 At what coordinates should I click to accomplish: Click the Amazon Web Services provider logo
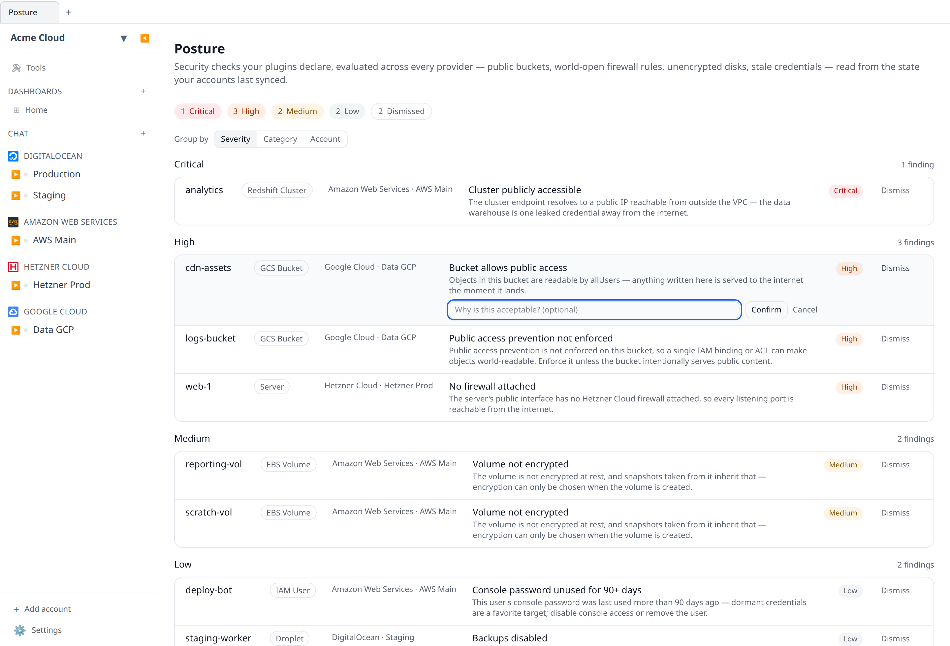pyautogui.click(x=13, y=222)
